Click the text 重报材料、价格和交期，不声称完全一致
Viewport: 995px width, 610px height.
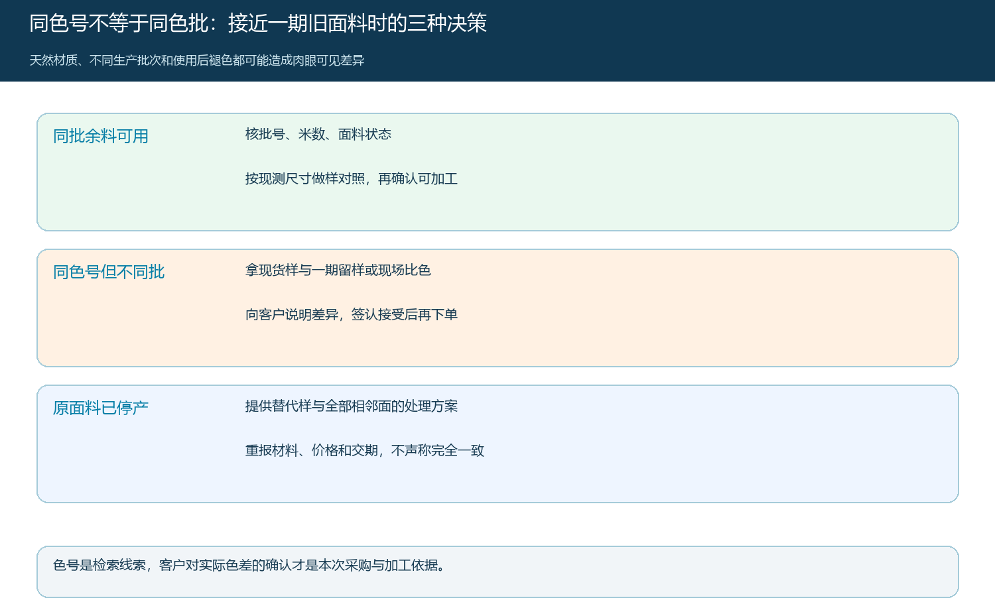(365, 450)
